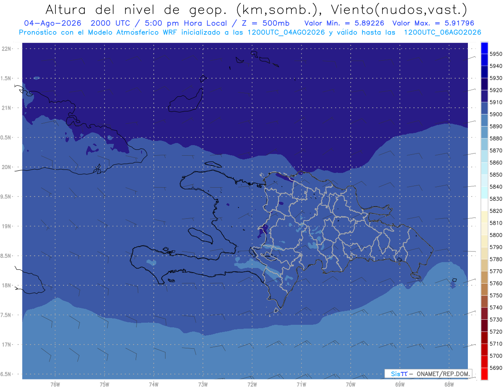The image size is (504, 390).
Task: Click the '19N' latitude label
Action: point(6,226)
